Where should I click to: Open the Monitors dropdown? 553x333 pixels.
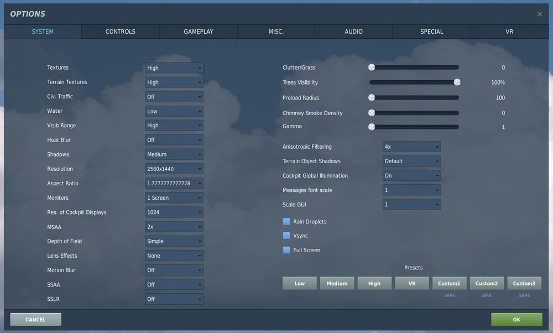(174, 197)
